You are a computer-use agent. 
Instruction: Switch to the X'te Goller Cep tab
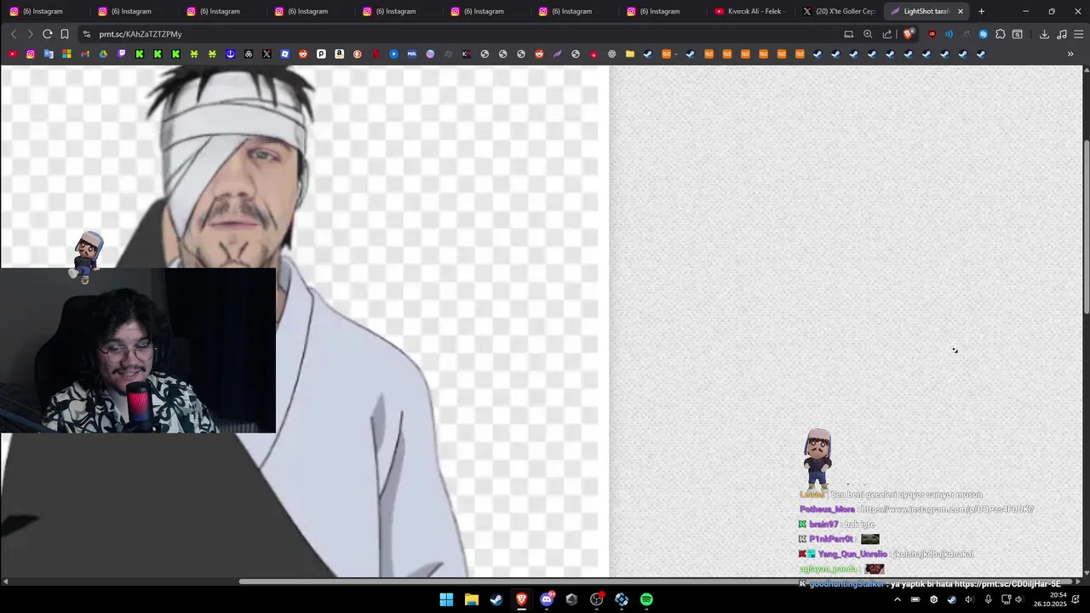click(839, 11)
